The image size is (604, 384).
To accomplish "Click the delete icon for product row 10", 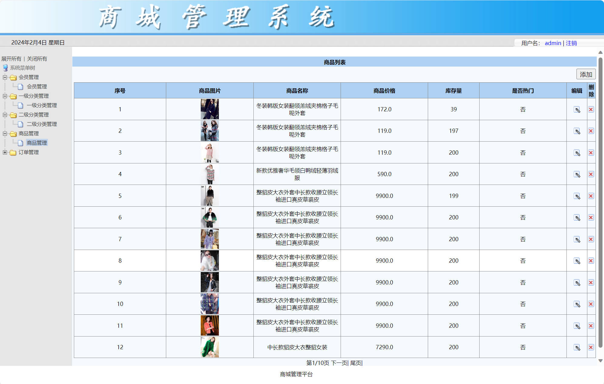I will tap(591, 304).
